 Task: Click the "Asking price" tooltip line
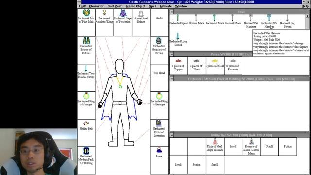[264, 36]
